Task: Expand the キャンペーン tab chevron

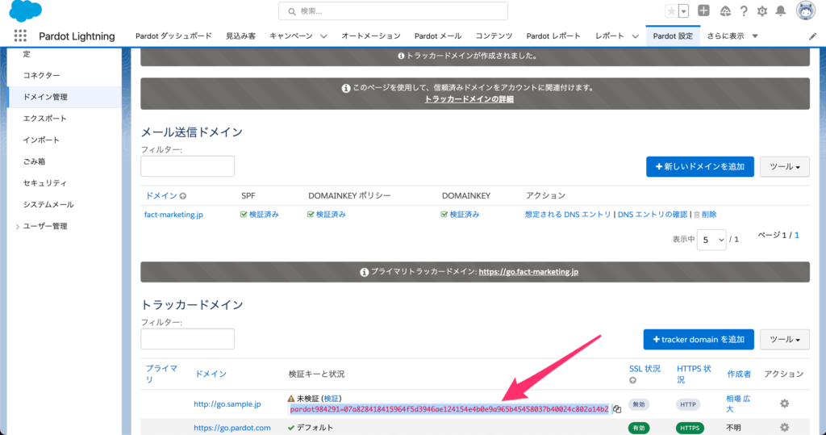Action: 323,36
